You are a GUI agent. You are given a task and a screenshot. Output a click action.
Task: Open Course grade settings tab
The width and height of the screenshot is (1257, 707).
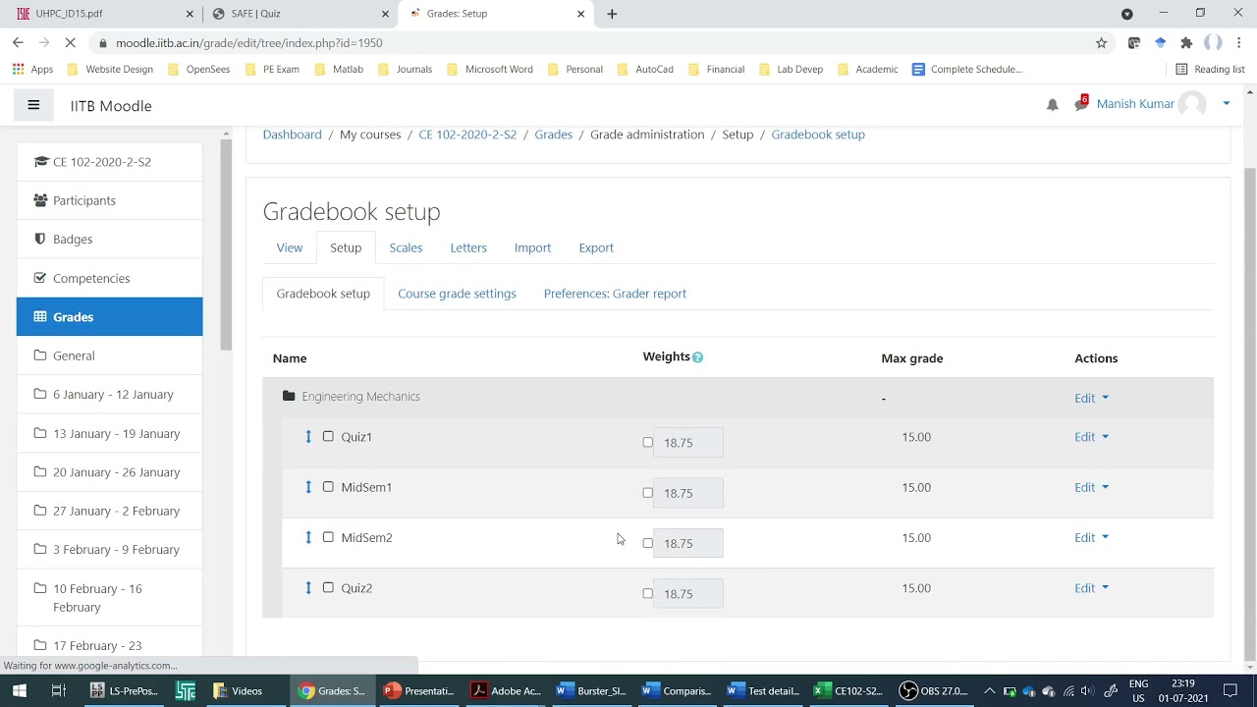coord(457,294)
